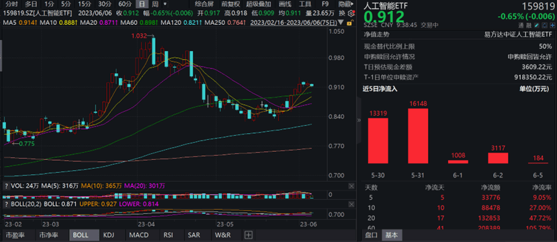This screenshot has width=557, height=242.
Task: Click the 前复权 button
Action: (x=230, y=4)
